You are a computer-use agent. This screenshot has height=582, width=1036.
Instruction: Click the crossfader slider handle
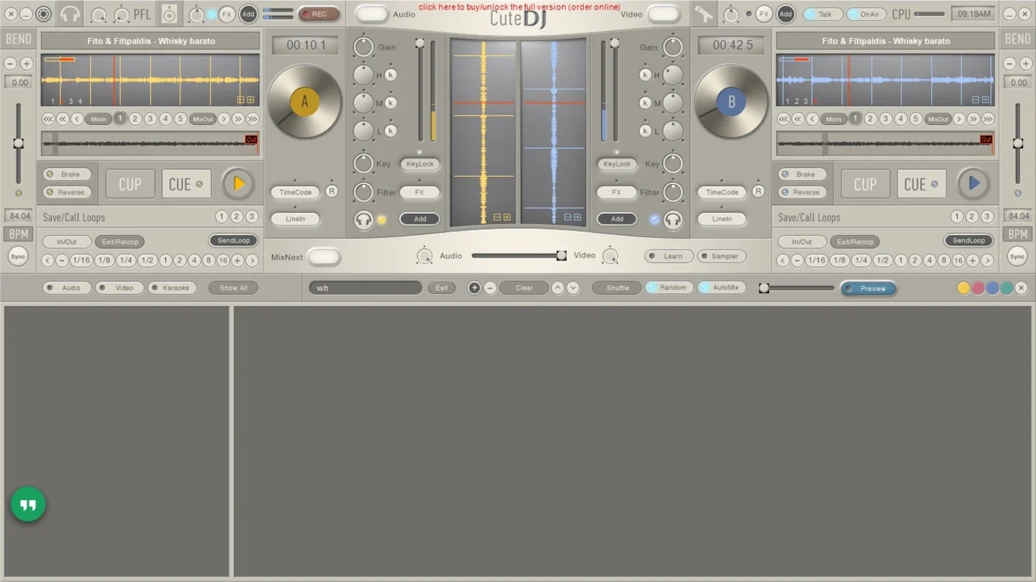pyautogui.click(x=561, y=255)
